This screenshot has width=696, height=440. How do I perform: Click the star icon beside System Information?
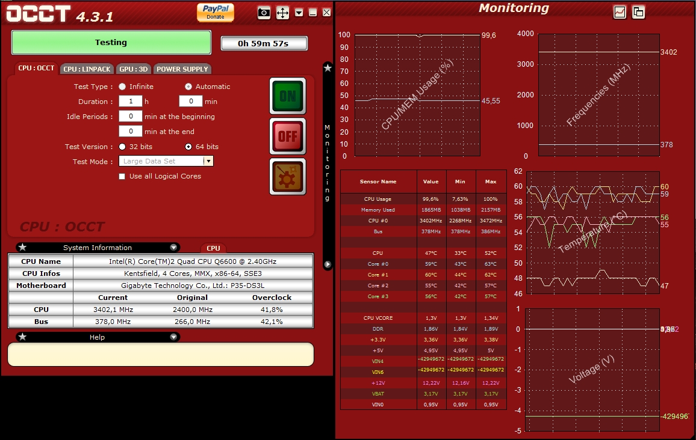22,247
